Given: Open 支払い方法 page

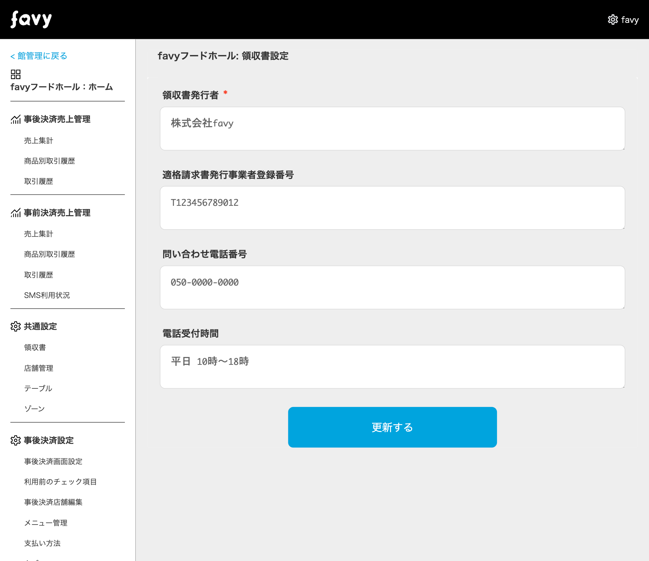Looking at the screenshot, I should click(42, 543).
